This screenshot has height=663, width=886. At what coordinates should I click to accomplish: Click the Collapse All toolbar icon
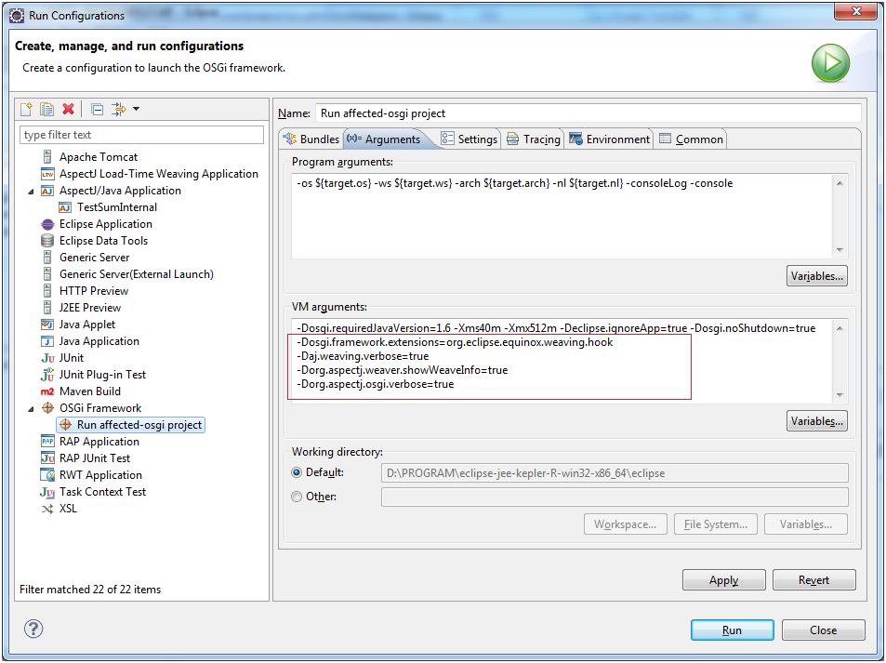98,109
